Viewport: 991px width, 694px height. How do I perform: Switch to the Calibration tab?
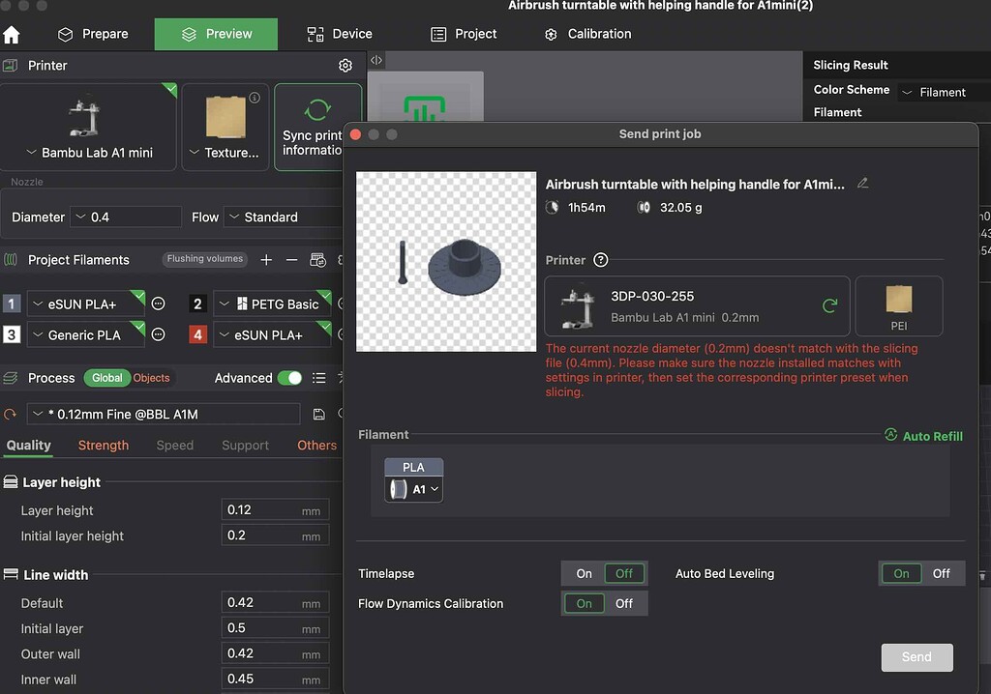pos(587,34)
